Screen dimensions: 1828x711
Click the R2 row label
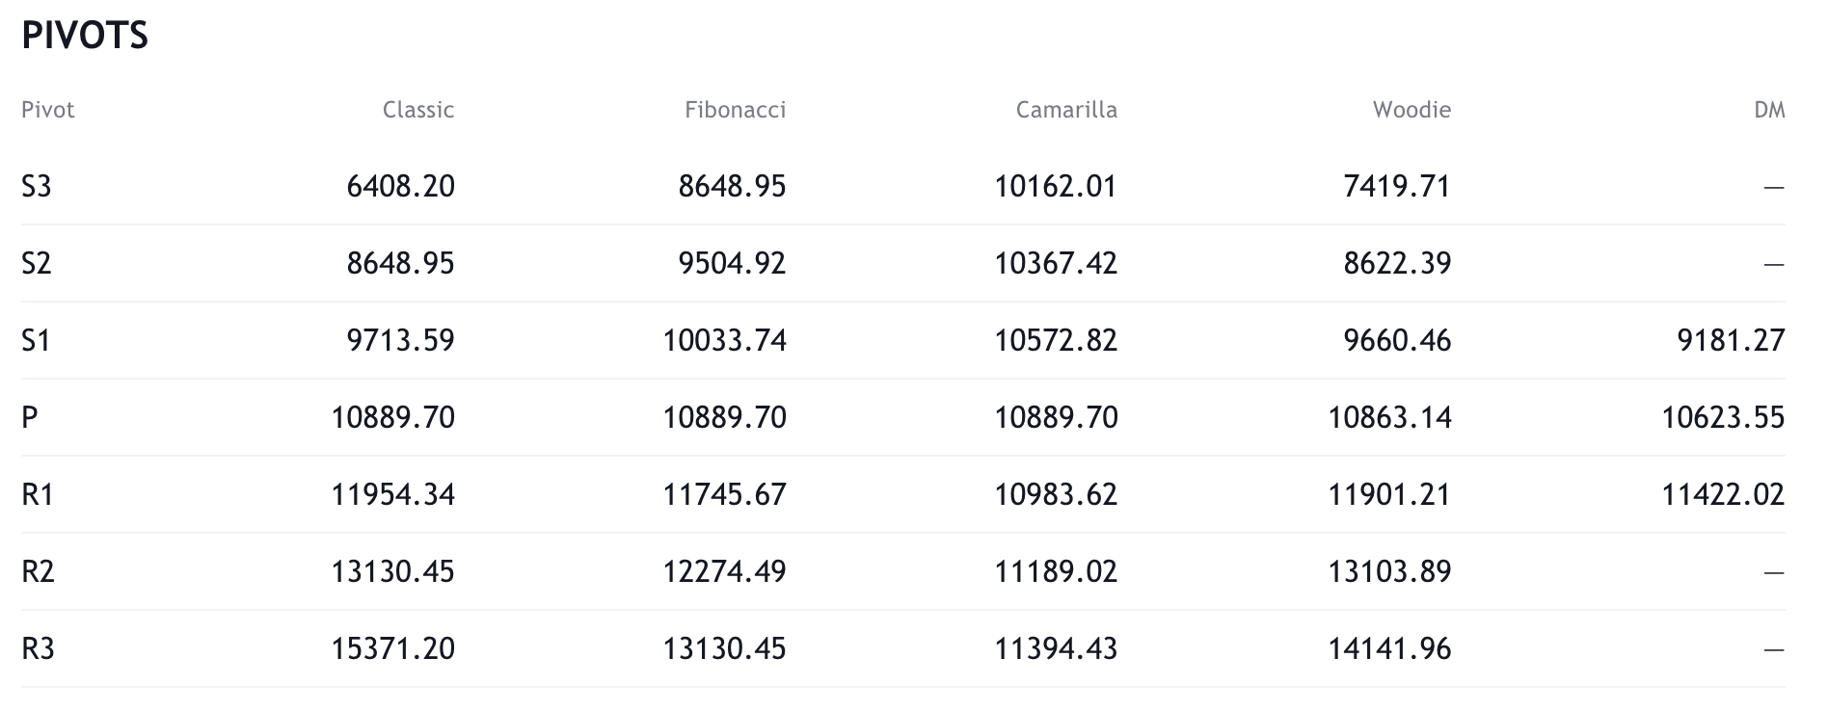coord(38,571)
